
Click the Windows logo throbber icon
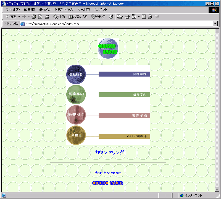(x=214, y=10)
